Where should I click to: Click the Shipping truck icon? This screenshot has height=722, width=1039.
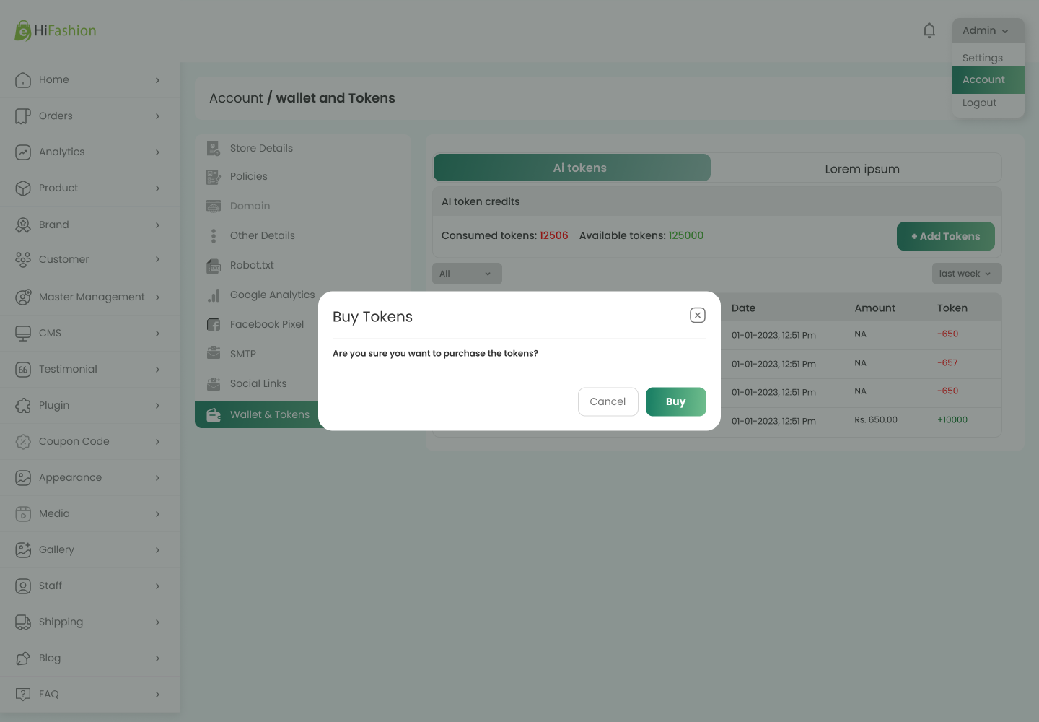click(23, 622)
